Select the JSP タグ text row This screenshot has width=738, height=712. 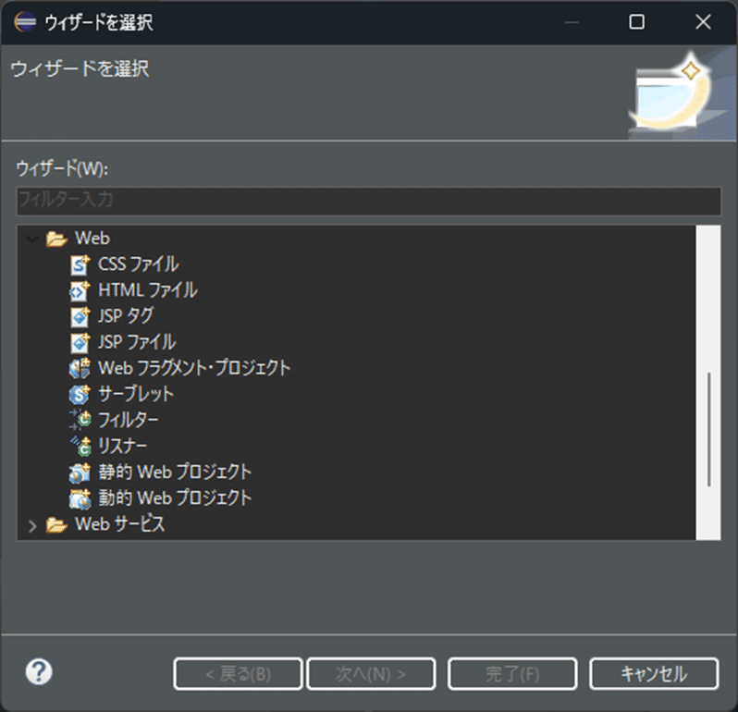pos(126,316)
